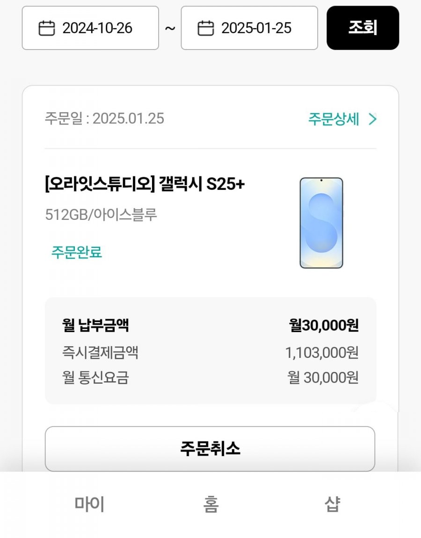Switch to the 마이 tab
The width and height of the screenshot is (421, 538).
[89, 505]
